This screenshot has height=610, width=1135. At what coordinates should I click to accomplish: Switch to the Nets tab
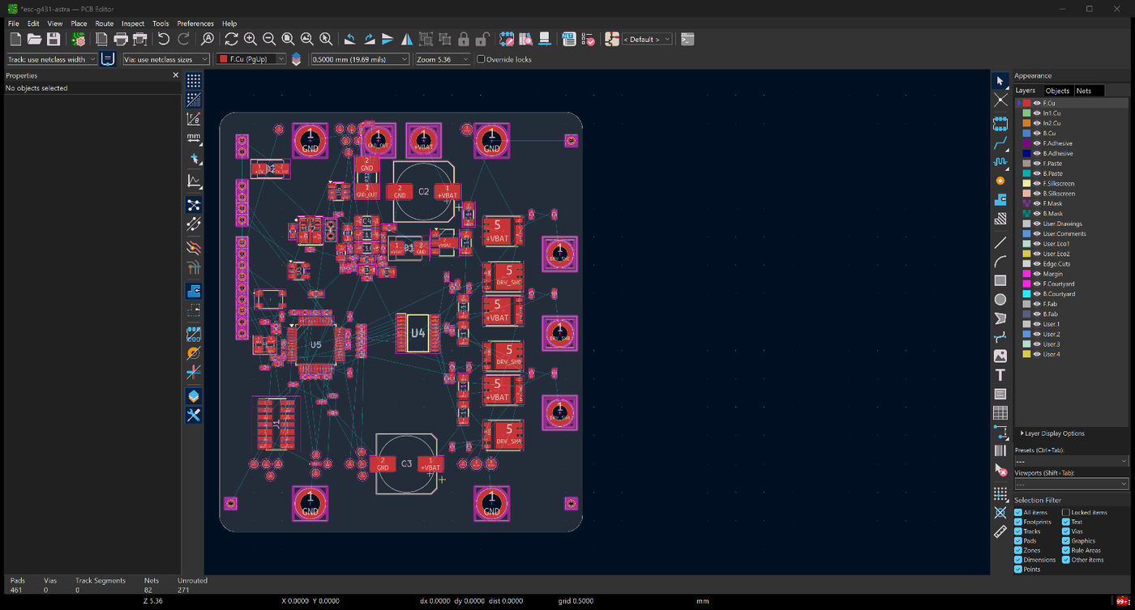tap(1084, 91)
